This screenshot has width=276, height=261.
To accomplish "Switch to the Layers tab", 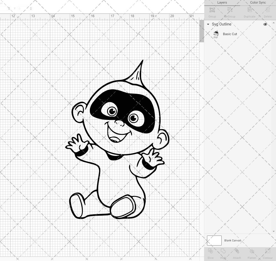I will tap(222, 2).
